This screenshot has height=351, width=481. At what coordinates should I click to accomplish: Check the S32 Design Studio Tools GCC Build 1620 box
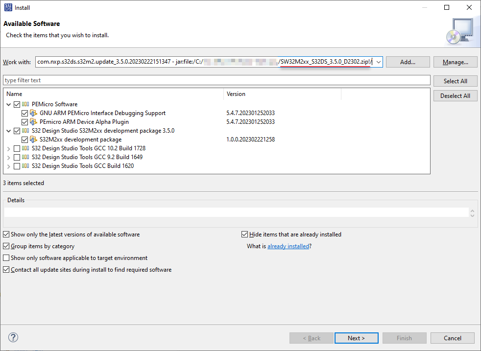click(x=17, y=166)
